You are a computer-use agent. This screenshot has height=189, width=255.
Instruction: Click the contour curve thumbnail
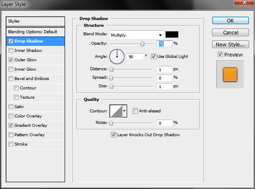(x=116, y=111)
